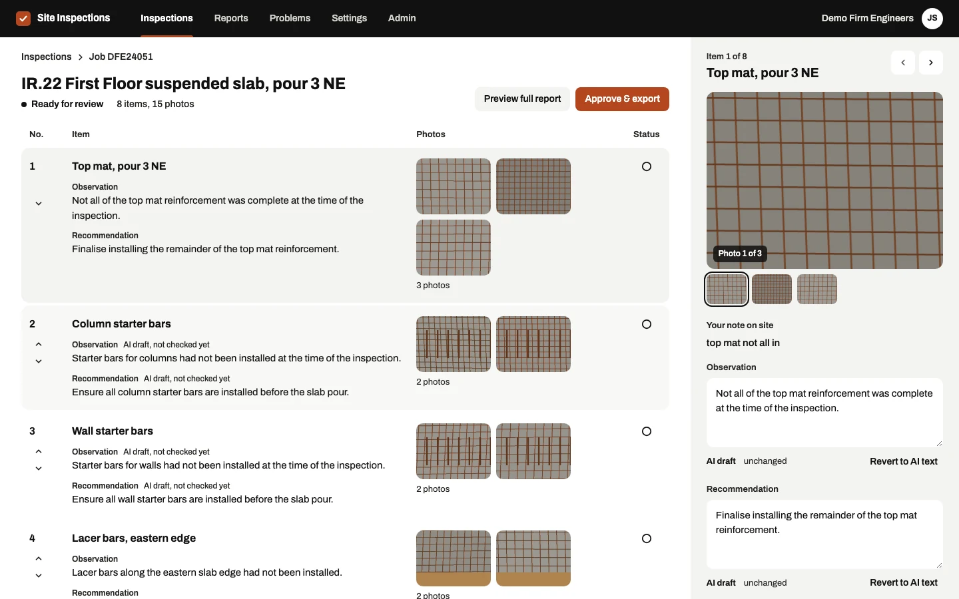Screen dimensions: 959x599
Task: Move item 4 Lacer bars down
Action: 39,576
